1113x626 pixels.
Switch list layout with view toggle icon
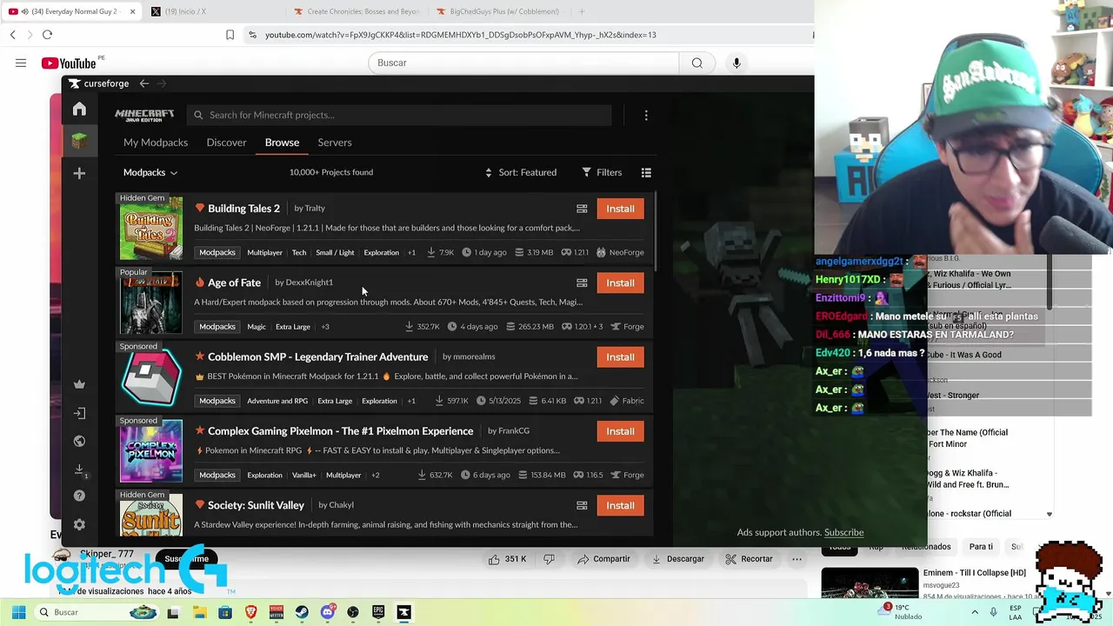646,172
